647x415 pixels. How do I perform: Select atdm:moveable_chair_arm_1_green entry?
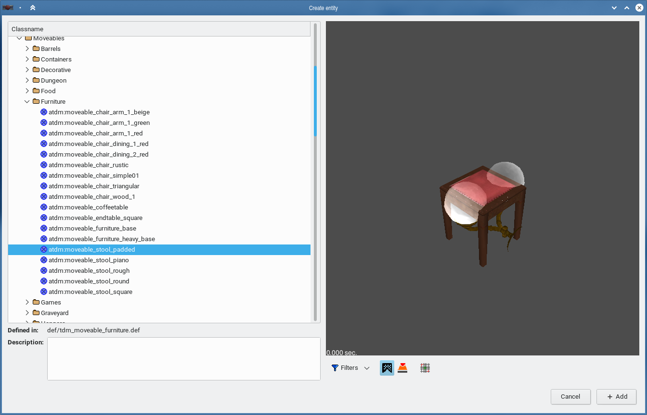pyautogui.click(x=99, y=122)
